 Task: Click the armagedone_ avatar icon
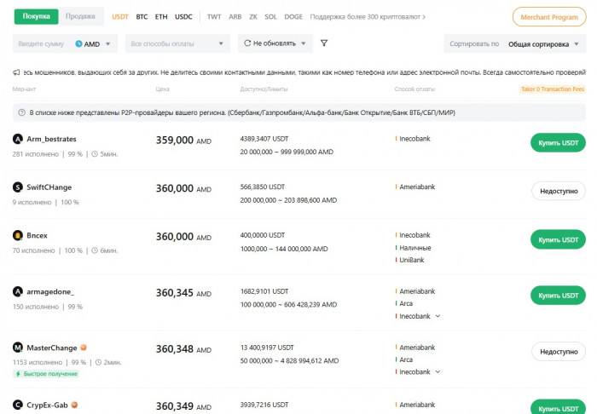tap(18, 291)
